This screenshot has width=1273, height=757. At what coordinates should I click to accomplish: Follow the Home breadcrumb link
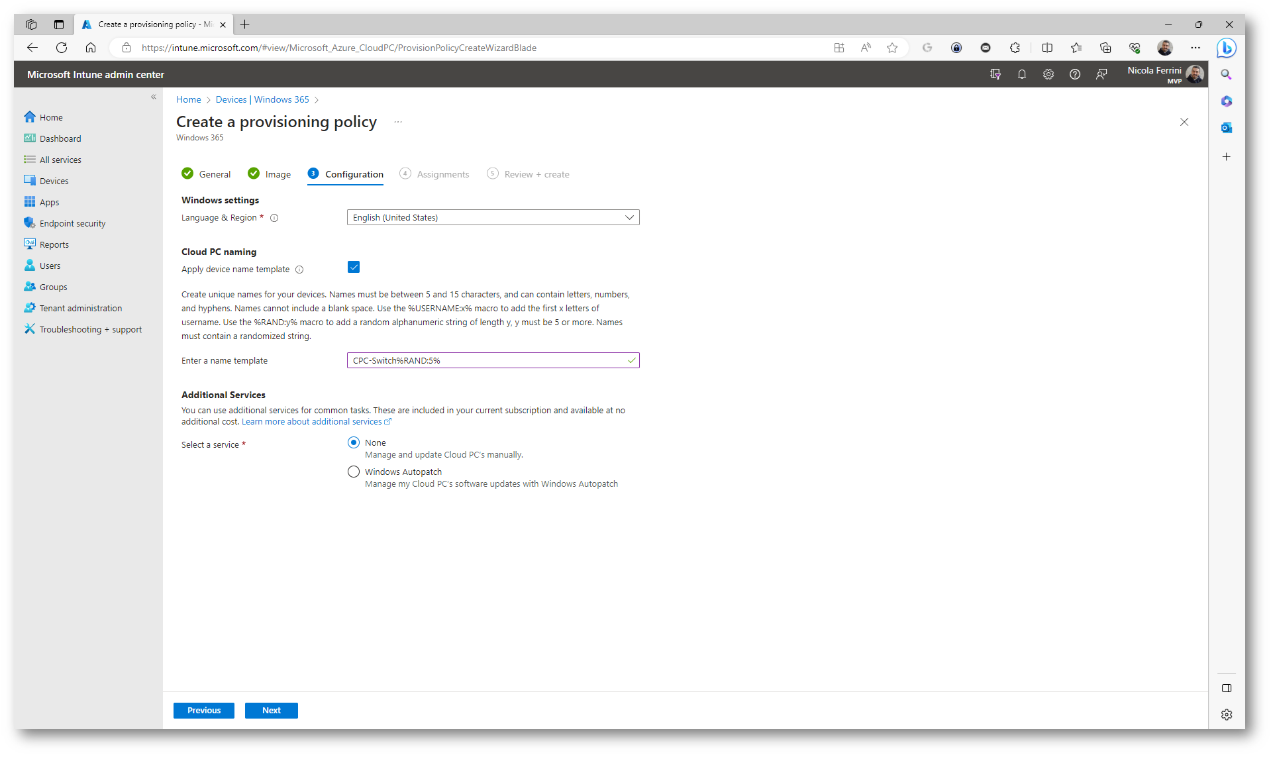pyautogui.click(x=189, y=99)
